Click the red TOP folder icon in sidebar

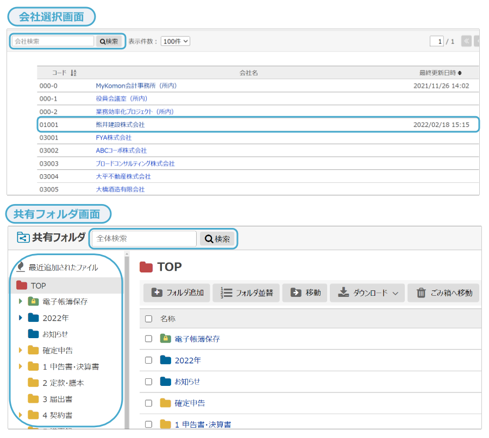coord(22,285)
